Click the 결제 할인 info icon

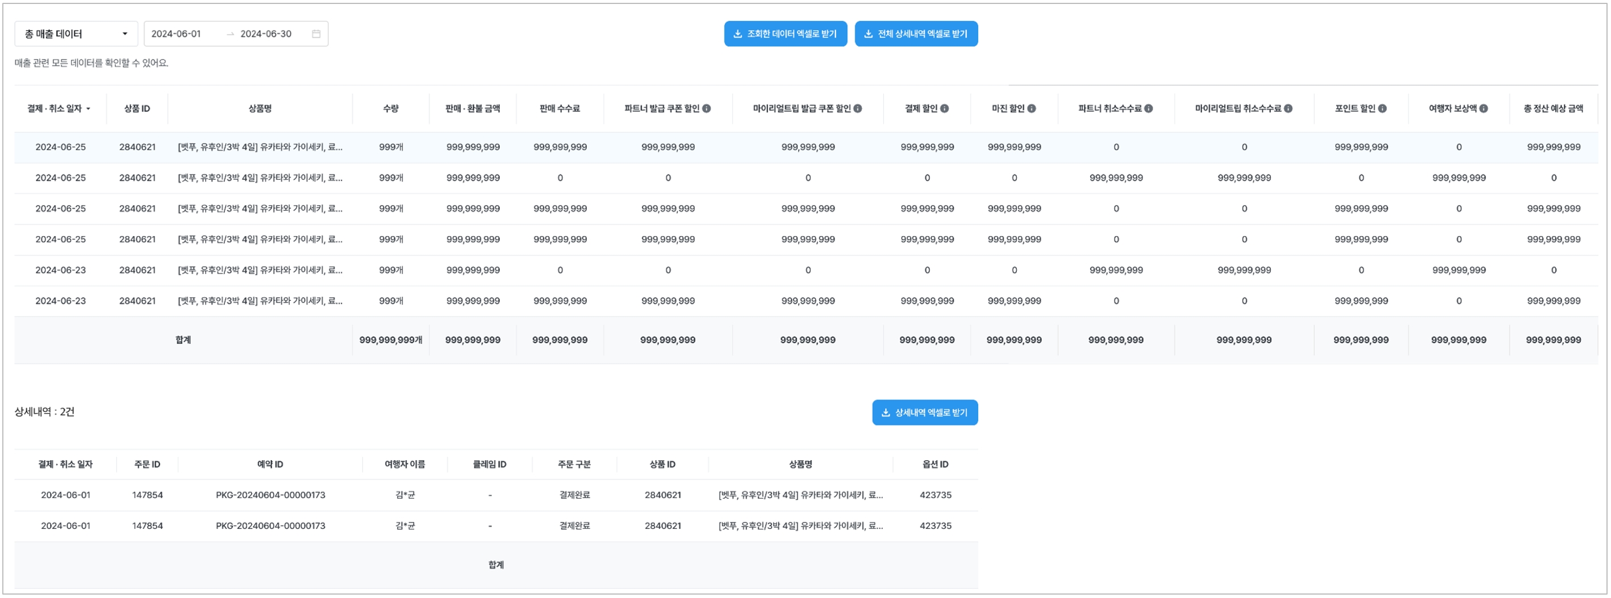[x=944, y=109]
